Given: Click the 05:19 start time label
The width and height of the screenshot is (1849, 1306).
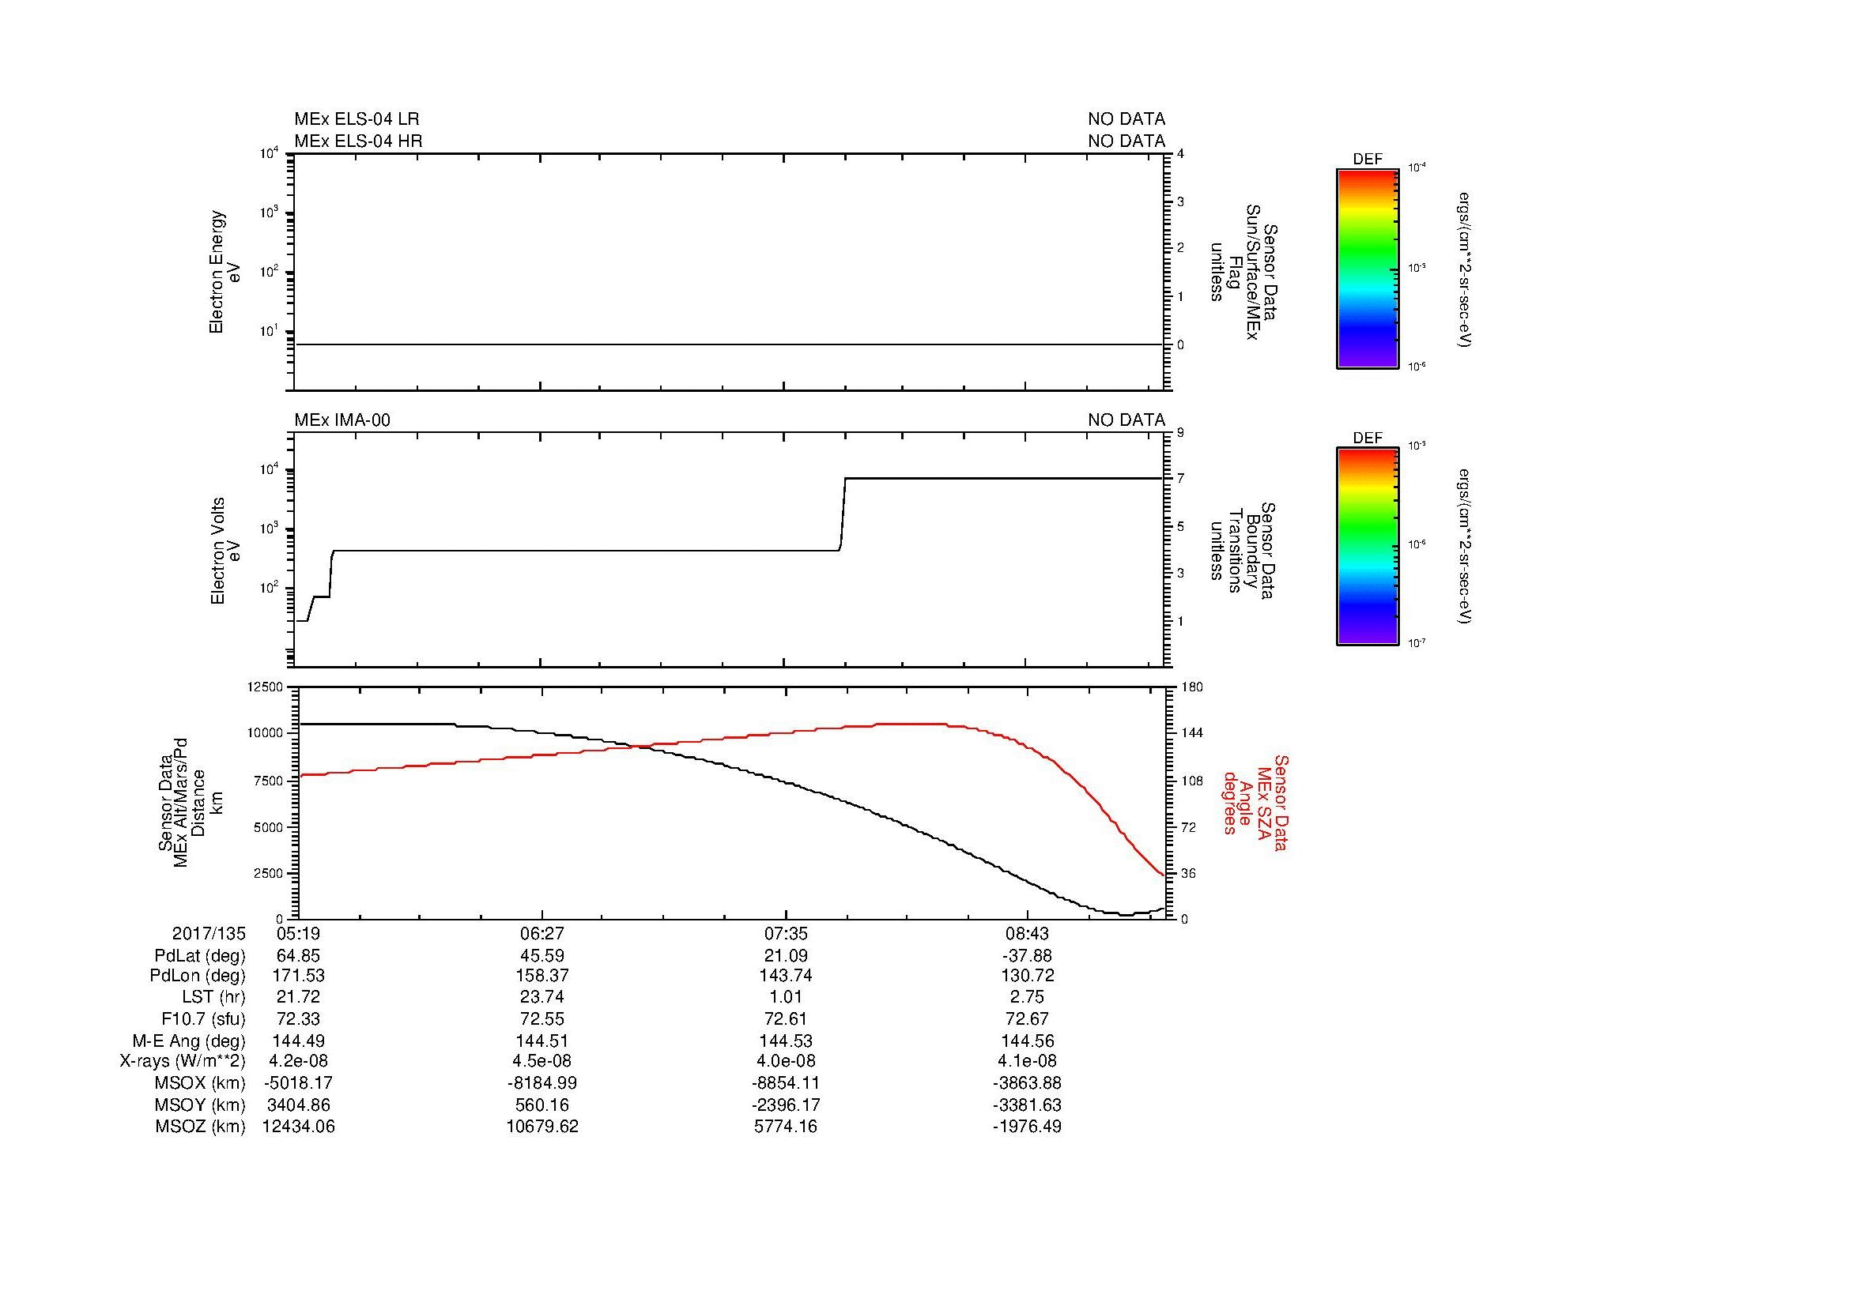Looking at the screenshot, I should pos(298,933).
